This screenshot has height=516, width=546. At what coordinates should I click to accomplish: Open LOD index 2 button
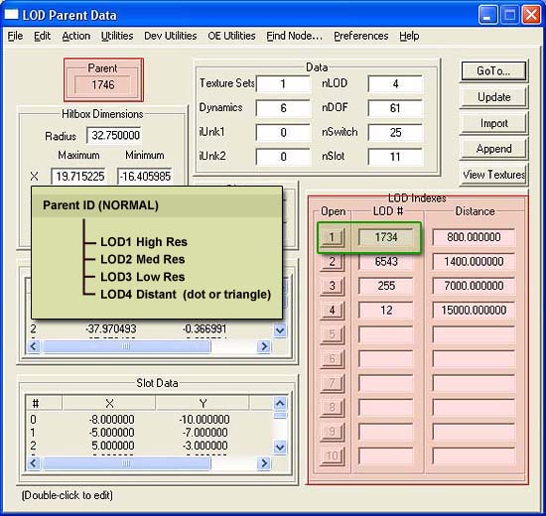(332, 262)
